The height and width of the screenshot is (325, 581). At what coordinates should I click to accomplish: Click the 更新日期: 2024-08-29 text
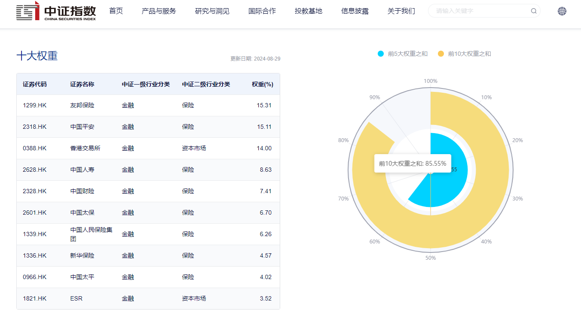255,59
